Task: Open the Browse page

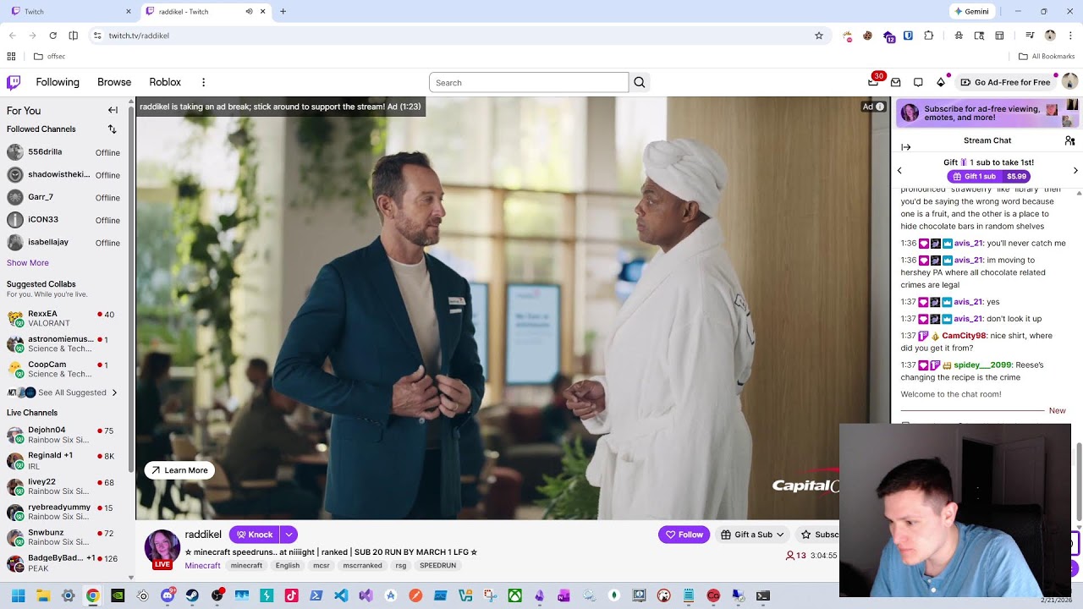Action: pyautogui.click(x=114, y=82)
